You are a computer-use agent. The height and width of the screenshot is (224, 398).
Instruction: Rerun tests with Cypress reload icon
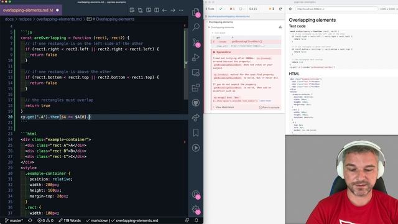(280, 9)
